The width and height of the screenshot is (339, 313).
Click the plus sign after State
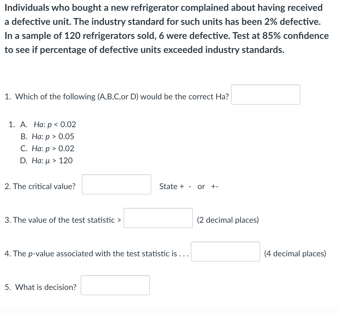pos(182,186)
